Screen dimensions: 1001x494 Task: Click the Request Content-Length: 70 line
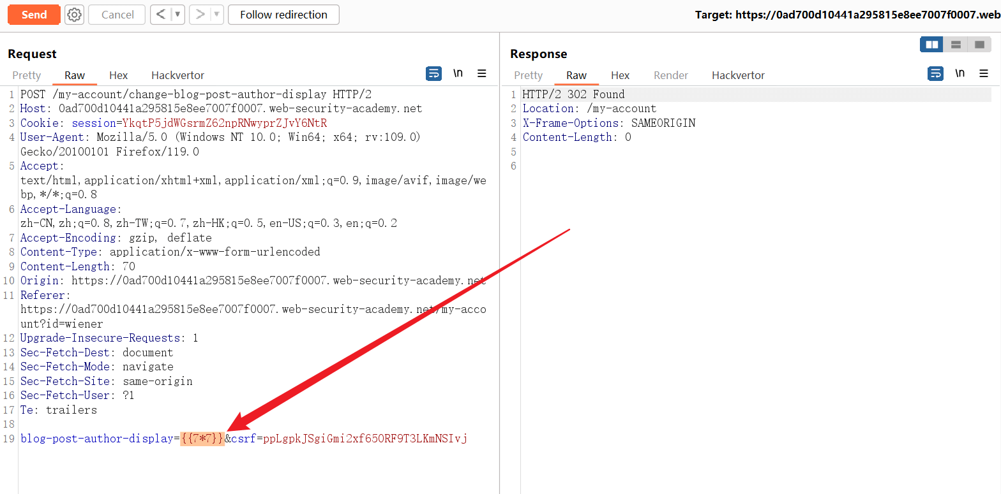click(78, 266)
